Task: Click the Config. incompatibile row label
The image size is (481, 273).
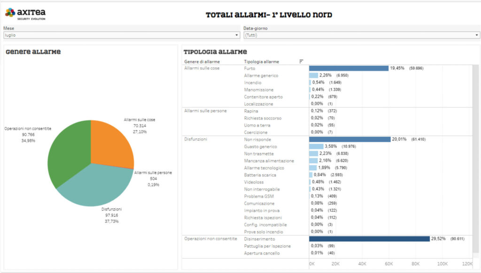Action: 265,225
